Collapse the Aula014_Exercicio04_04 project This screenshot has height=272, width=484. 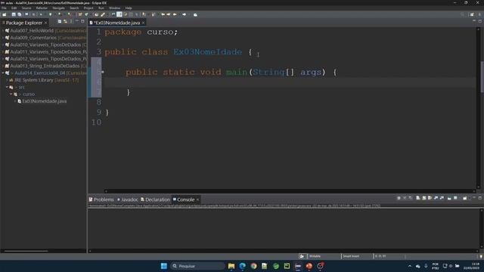3,73
